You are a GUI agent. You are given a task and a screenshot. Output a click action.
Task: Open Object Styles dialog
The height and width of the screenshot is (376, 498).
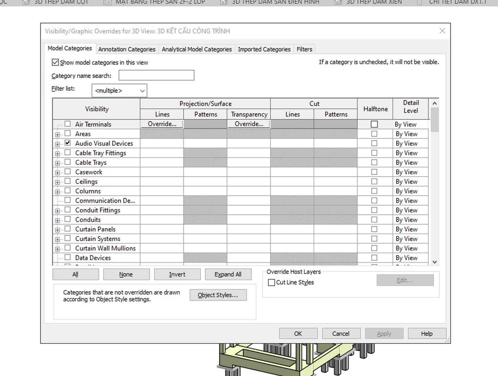click(218, 295)
